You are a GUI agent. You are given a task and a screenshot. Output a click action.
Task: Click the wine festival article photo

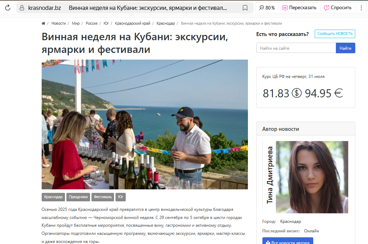tap(145, 125)
